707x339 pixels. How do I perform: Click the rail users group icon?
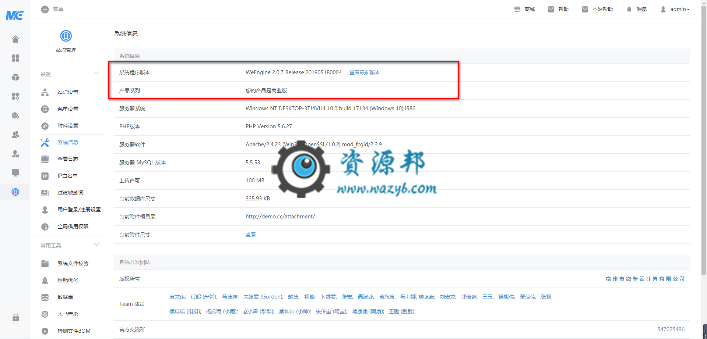click(x=15, y=135)
